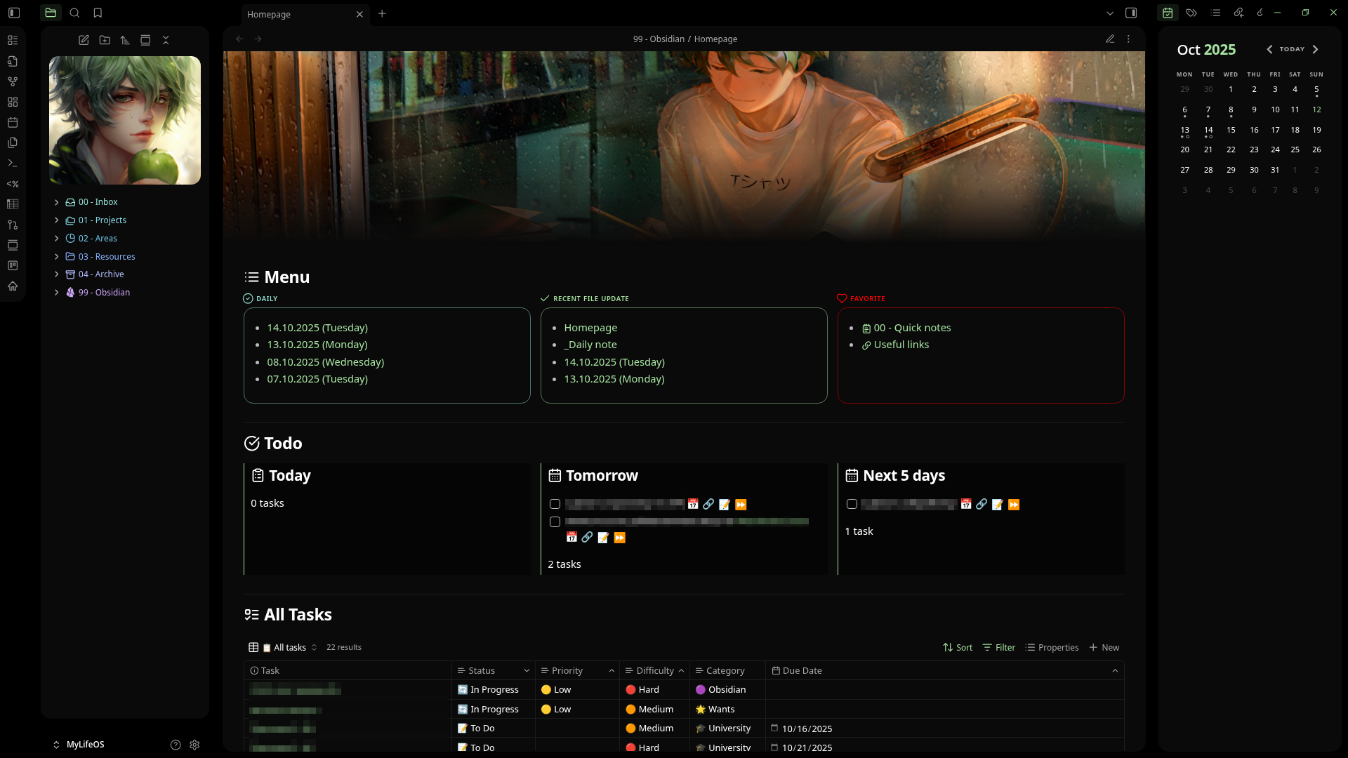
Task: Select October 16 in the calendar
Action: click(1254, 130)
